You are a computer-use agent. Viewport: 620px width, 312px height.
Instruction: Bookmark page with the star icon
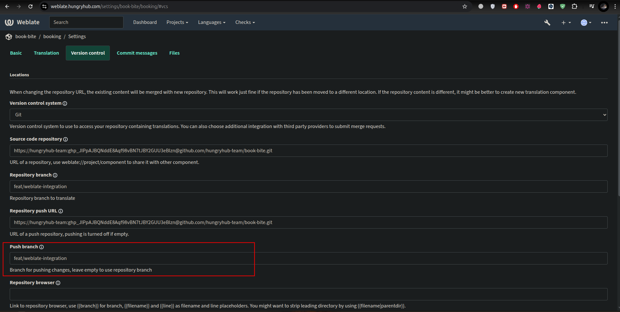465,6
